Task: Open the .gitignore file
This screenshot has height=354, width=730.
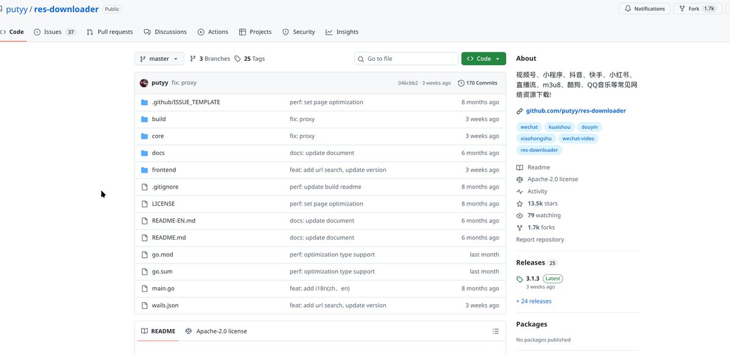Action: tap(165, 187)
